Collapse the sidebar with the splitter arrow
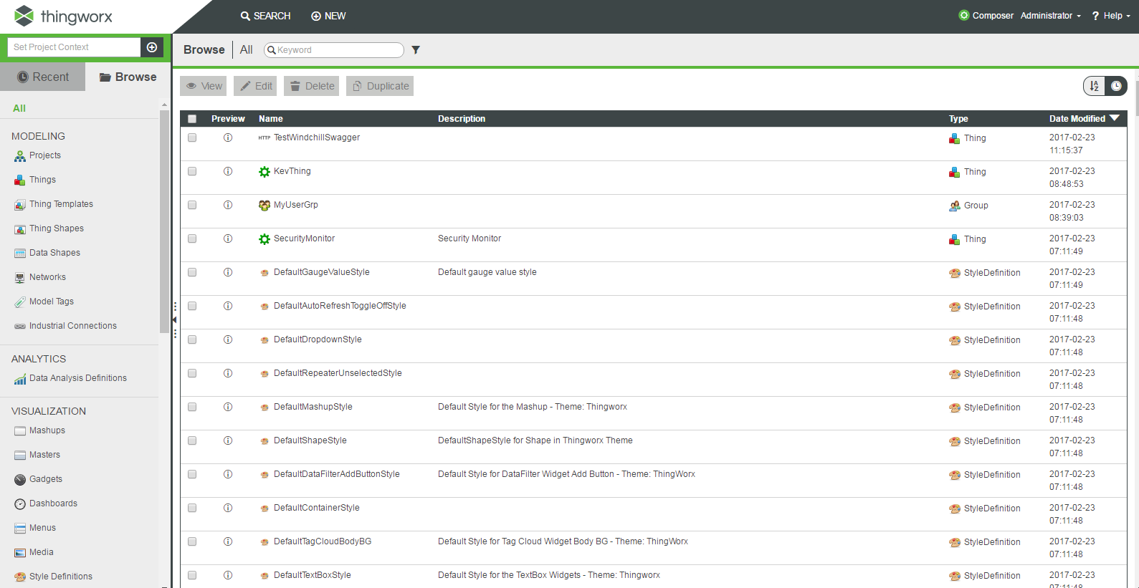1139x588 pixels. point(175,319)
